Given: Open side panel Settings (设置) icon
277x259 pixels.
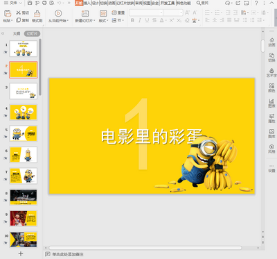Looking at the screenshot, I should click(271, 166).
